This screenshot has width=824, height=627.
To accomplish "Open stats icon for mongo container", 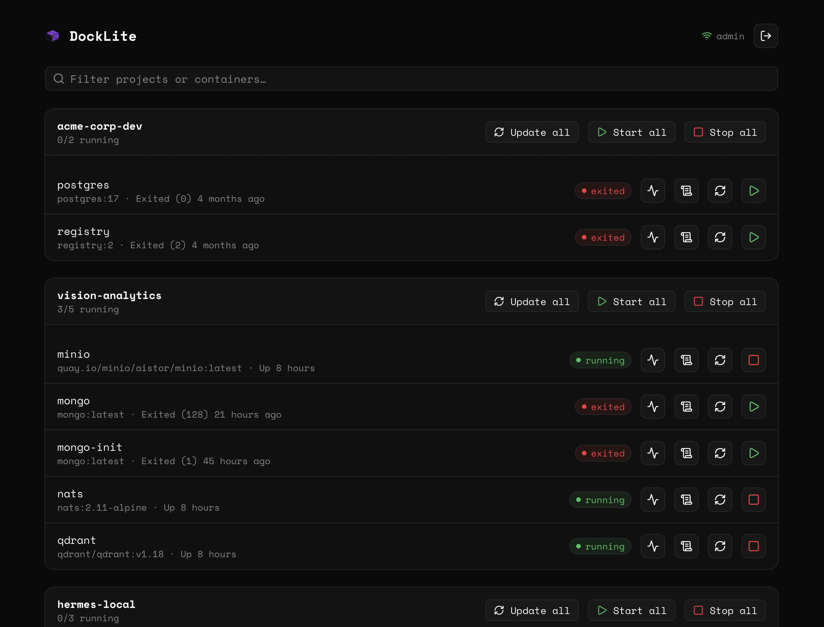I will (653, 407).
